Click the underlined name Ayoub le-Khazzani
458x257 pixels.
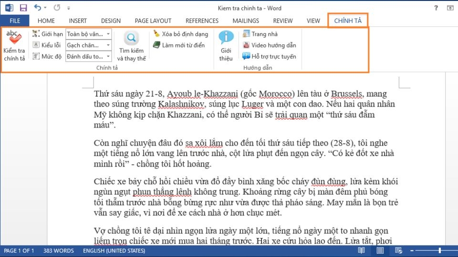coord(202,94)
